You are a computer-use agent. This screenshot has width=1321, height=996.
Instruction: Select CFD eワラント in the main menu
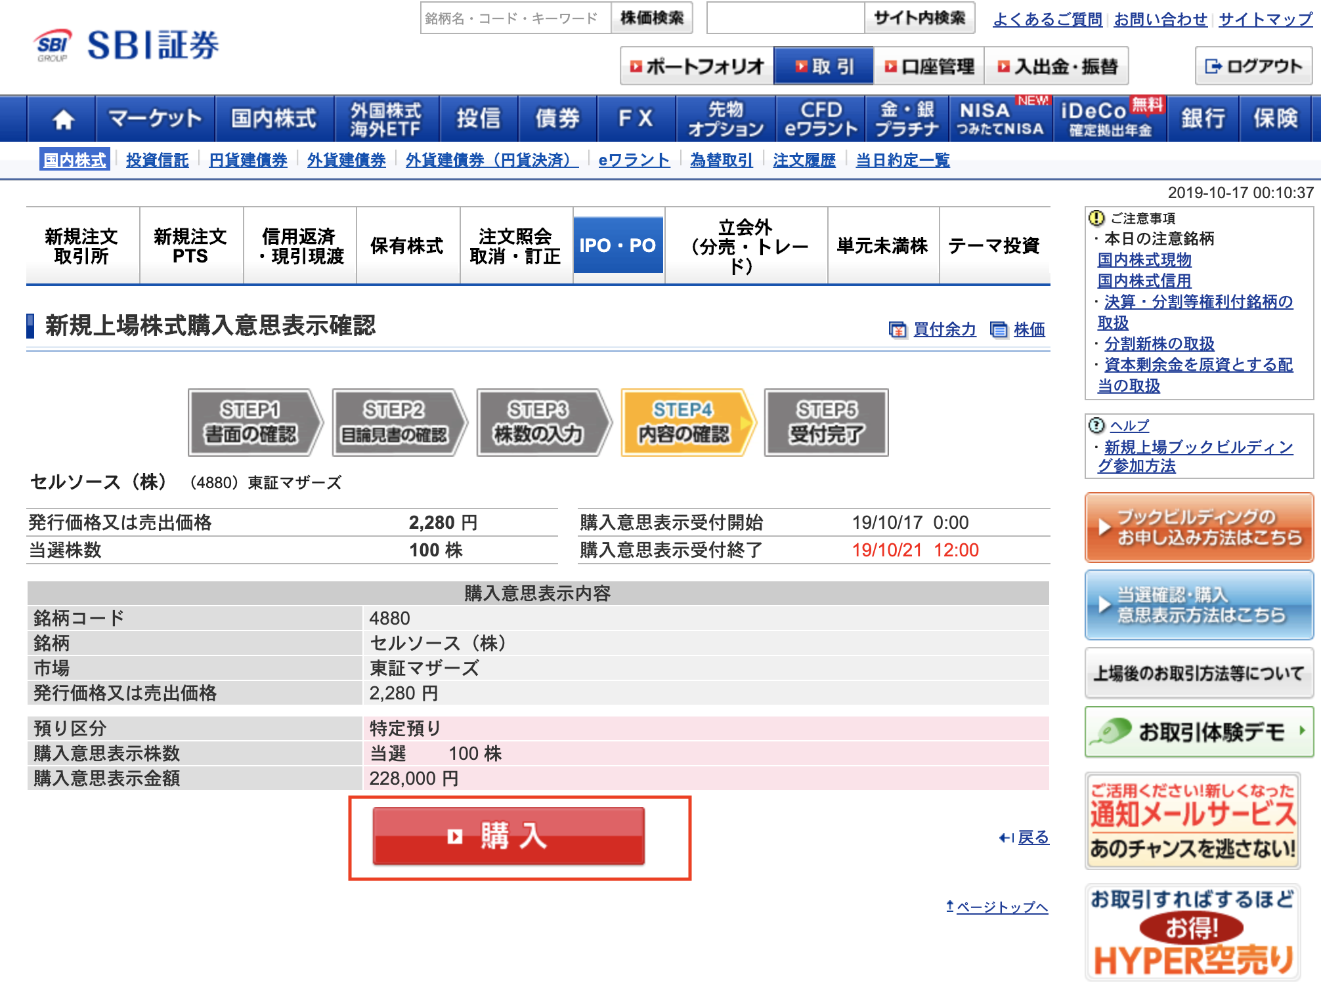click(821, 119)
